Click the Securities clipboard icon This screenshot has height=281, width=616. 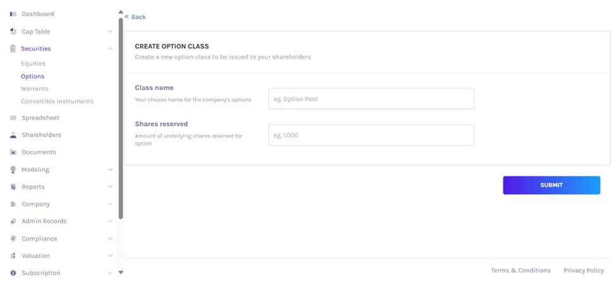click(x=13, y=49)
